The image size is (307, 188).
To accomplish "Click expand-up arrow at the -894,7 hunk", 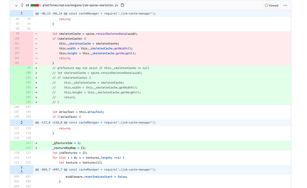I will [x=22, y=172].
